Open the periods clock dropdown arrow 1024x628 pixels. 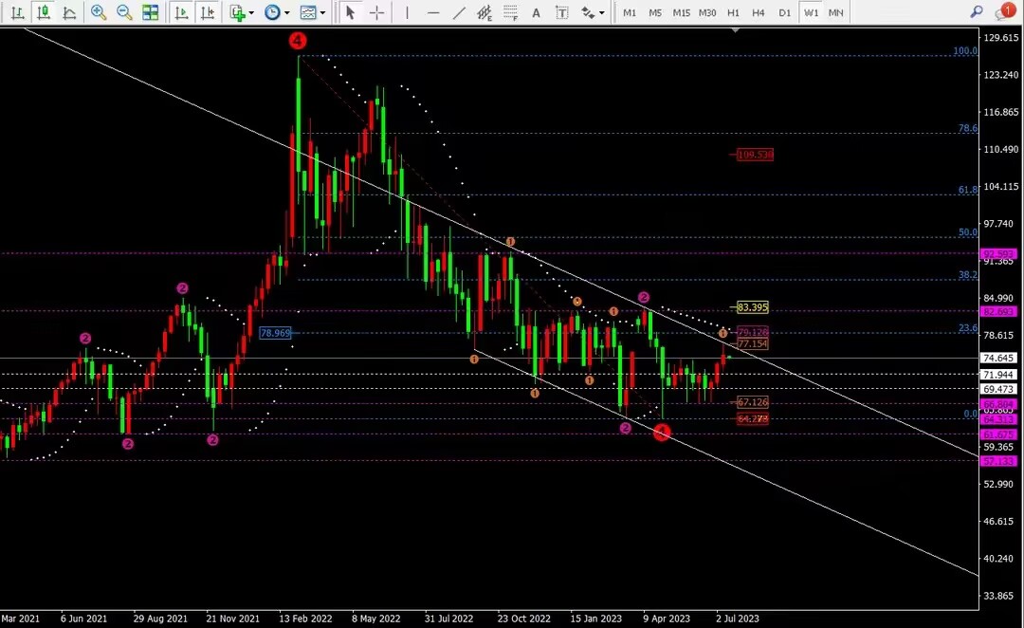coord(286,13)
